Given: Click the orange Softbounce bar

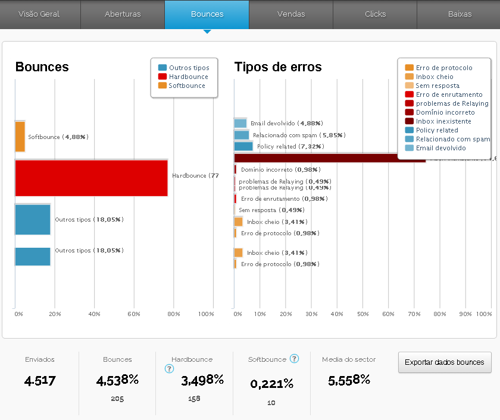Looking at the screenshot, I should [20, 137].
